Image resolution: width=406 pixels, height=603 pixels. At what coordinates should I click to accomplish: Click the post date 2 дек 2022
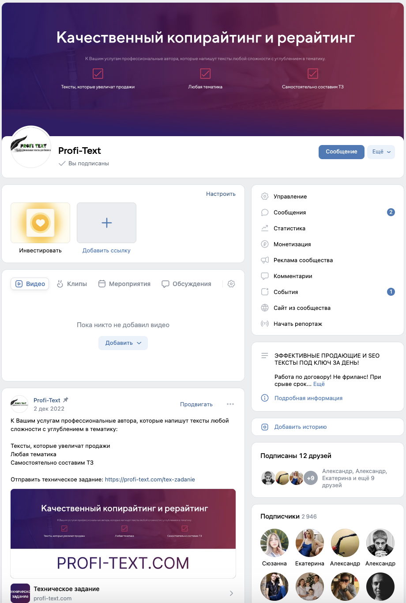click(49, 408)
